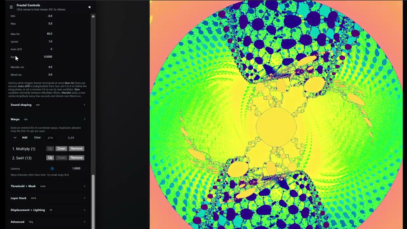Select the Multiply (1) warp row label
407x229 pixels.
pos(24,149)
